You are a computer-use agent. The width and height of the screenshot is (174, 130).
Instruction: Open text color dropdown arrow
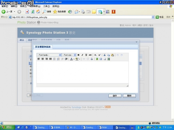(74, 59)
